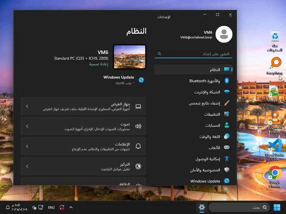Open the النظام (System) sidebar icon

coord(227,69)
